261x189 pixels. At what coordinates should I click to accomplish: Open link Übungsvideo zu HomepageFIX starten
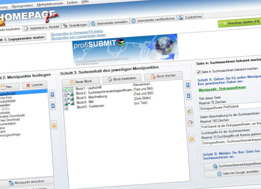point(77,33)
